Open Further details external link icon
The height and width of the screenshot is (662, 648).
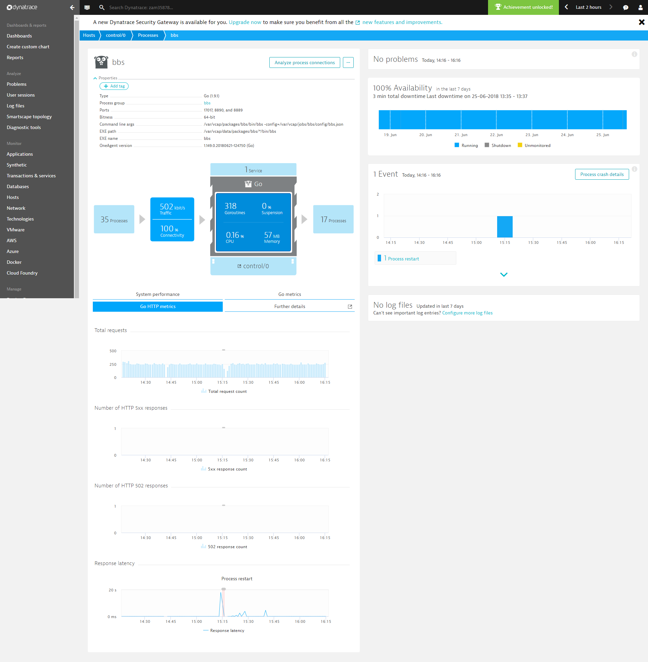point(350,306)
